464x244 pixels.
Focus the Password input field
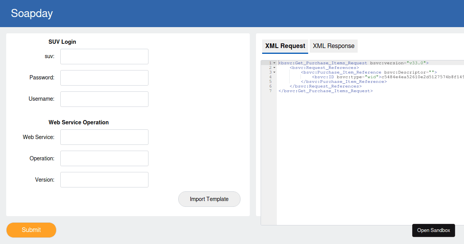tap(104, 77)
